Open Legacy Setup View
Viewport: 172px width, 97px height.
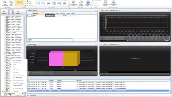(81, 3)
